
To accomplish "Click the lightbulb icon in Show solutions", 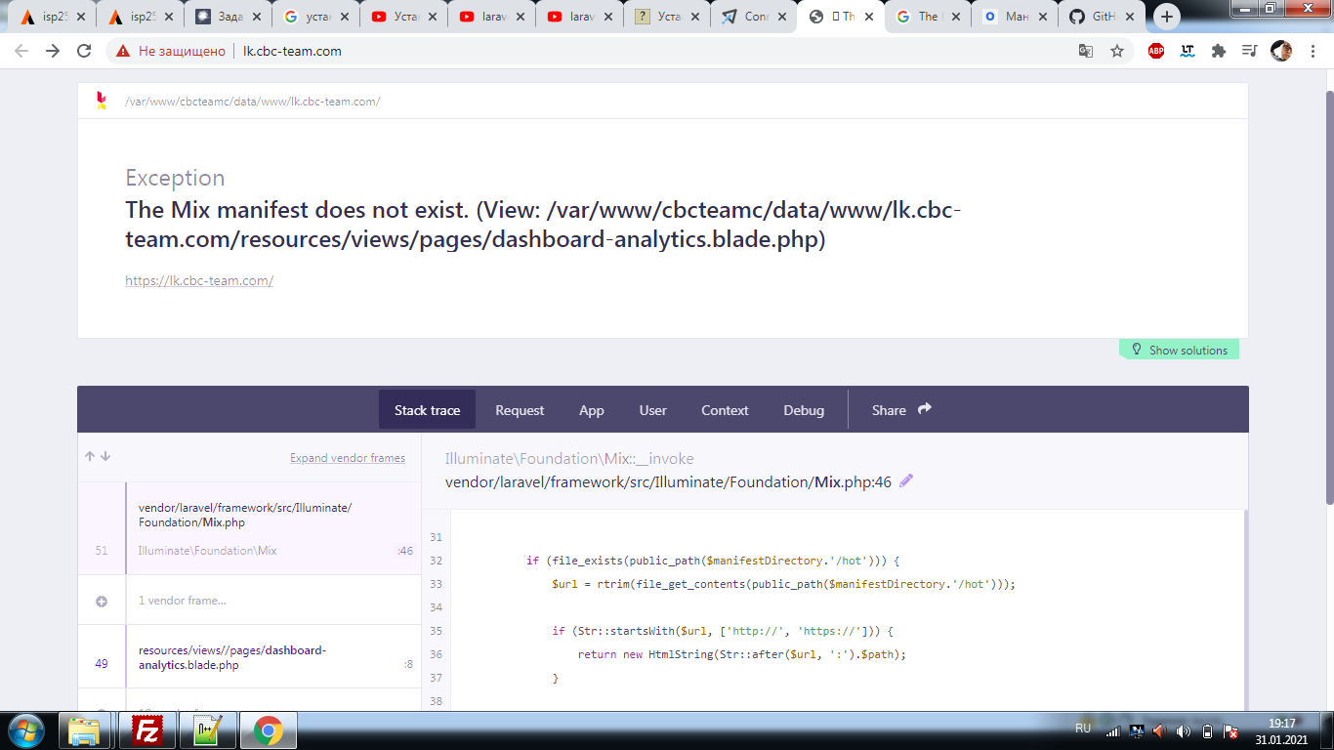I will click(1136, 350).
